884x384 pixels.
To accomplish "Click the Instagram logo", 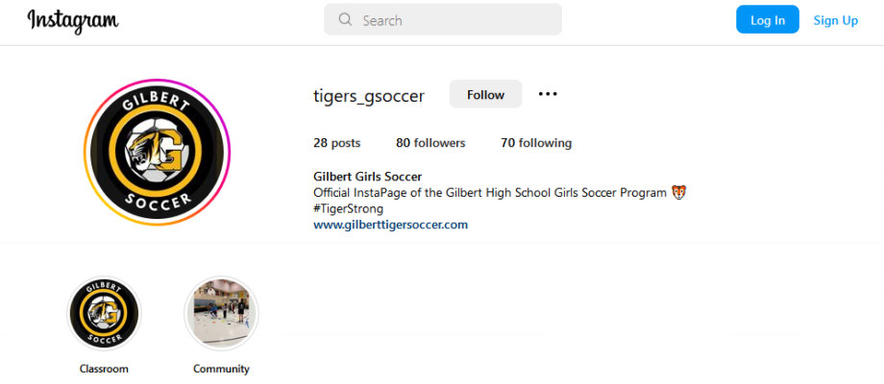I will (73, 21).
